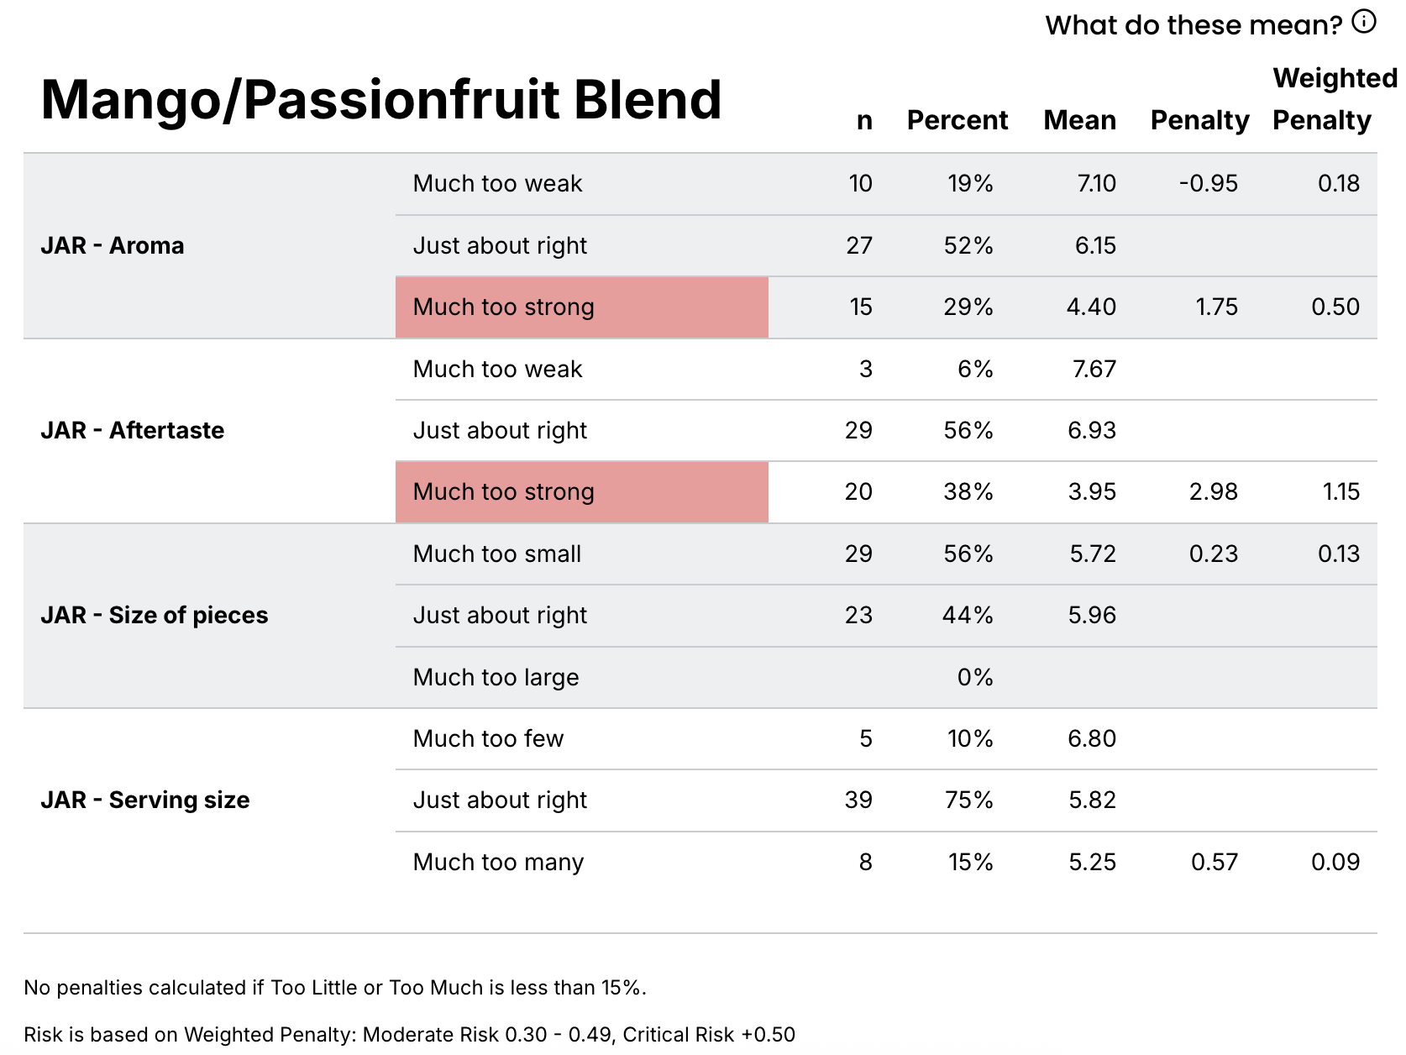The image size is (1406, 1055).
Task: Click the Percent column header
Action: (957, 120)
